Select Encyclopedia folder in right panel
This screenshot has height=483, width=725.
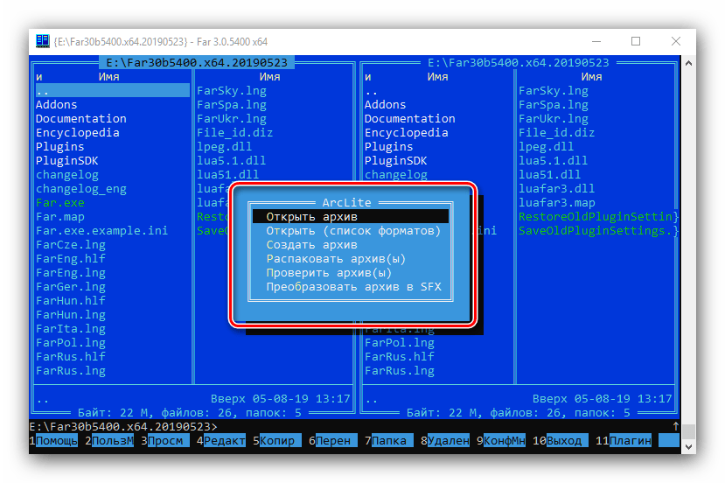[407, 133]
